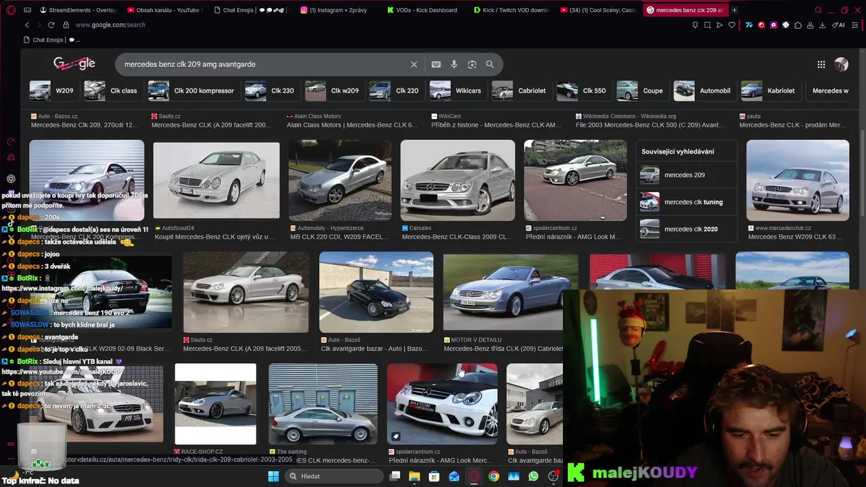Click the address bar URL
Viewport: 866px width, 487px height.
110,25
